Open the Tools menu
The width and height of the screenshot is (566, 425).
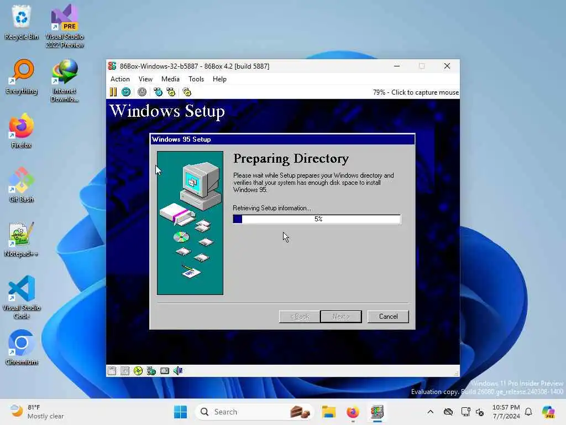[x=196, y=79]
